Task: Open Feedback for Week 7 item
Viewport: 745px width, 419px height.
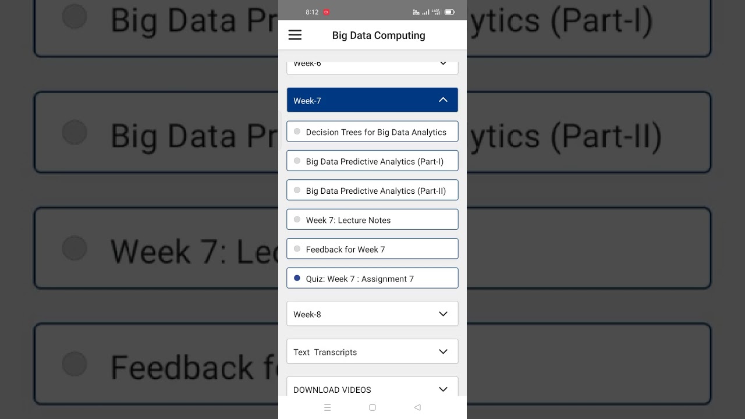Action: click(x=345, y=250)
